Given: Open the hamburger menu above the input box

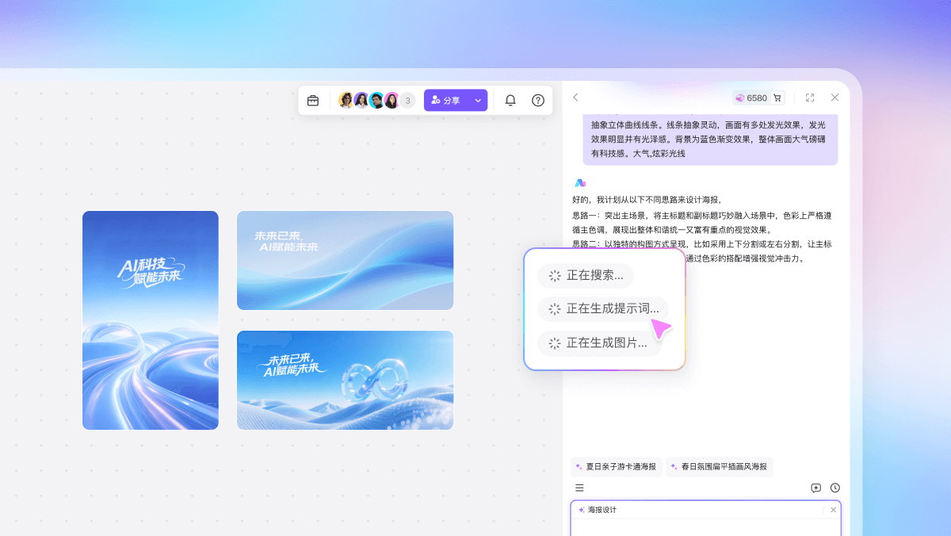Looking at the screenshot, I should [x=579, y=487].
